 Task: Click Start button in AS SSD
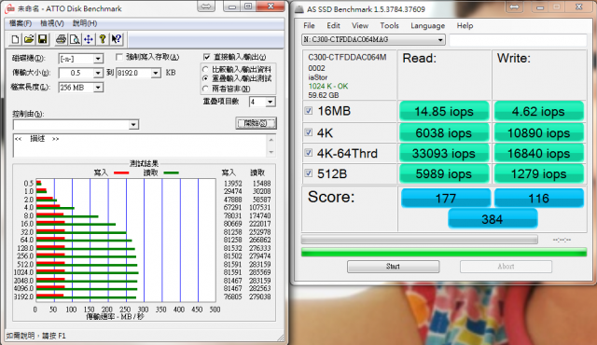(393, 267)
